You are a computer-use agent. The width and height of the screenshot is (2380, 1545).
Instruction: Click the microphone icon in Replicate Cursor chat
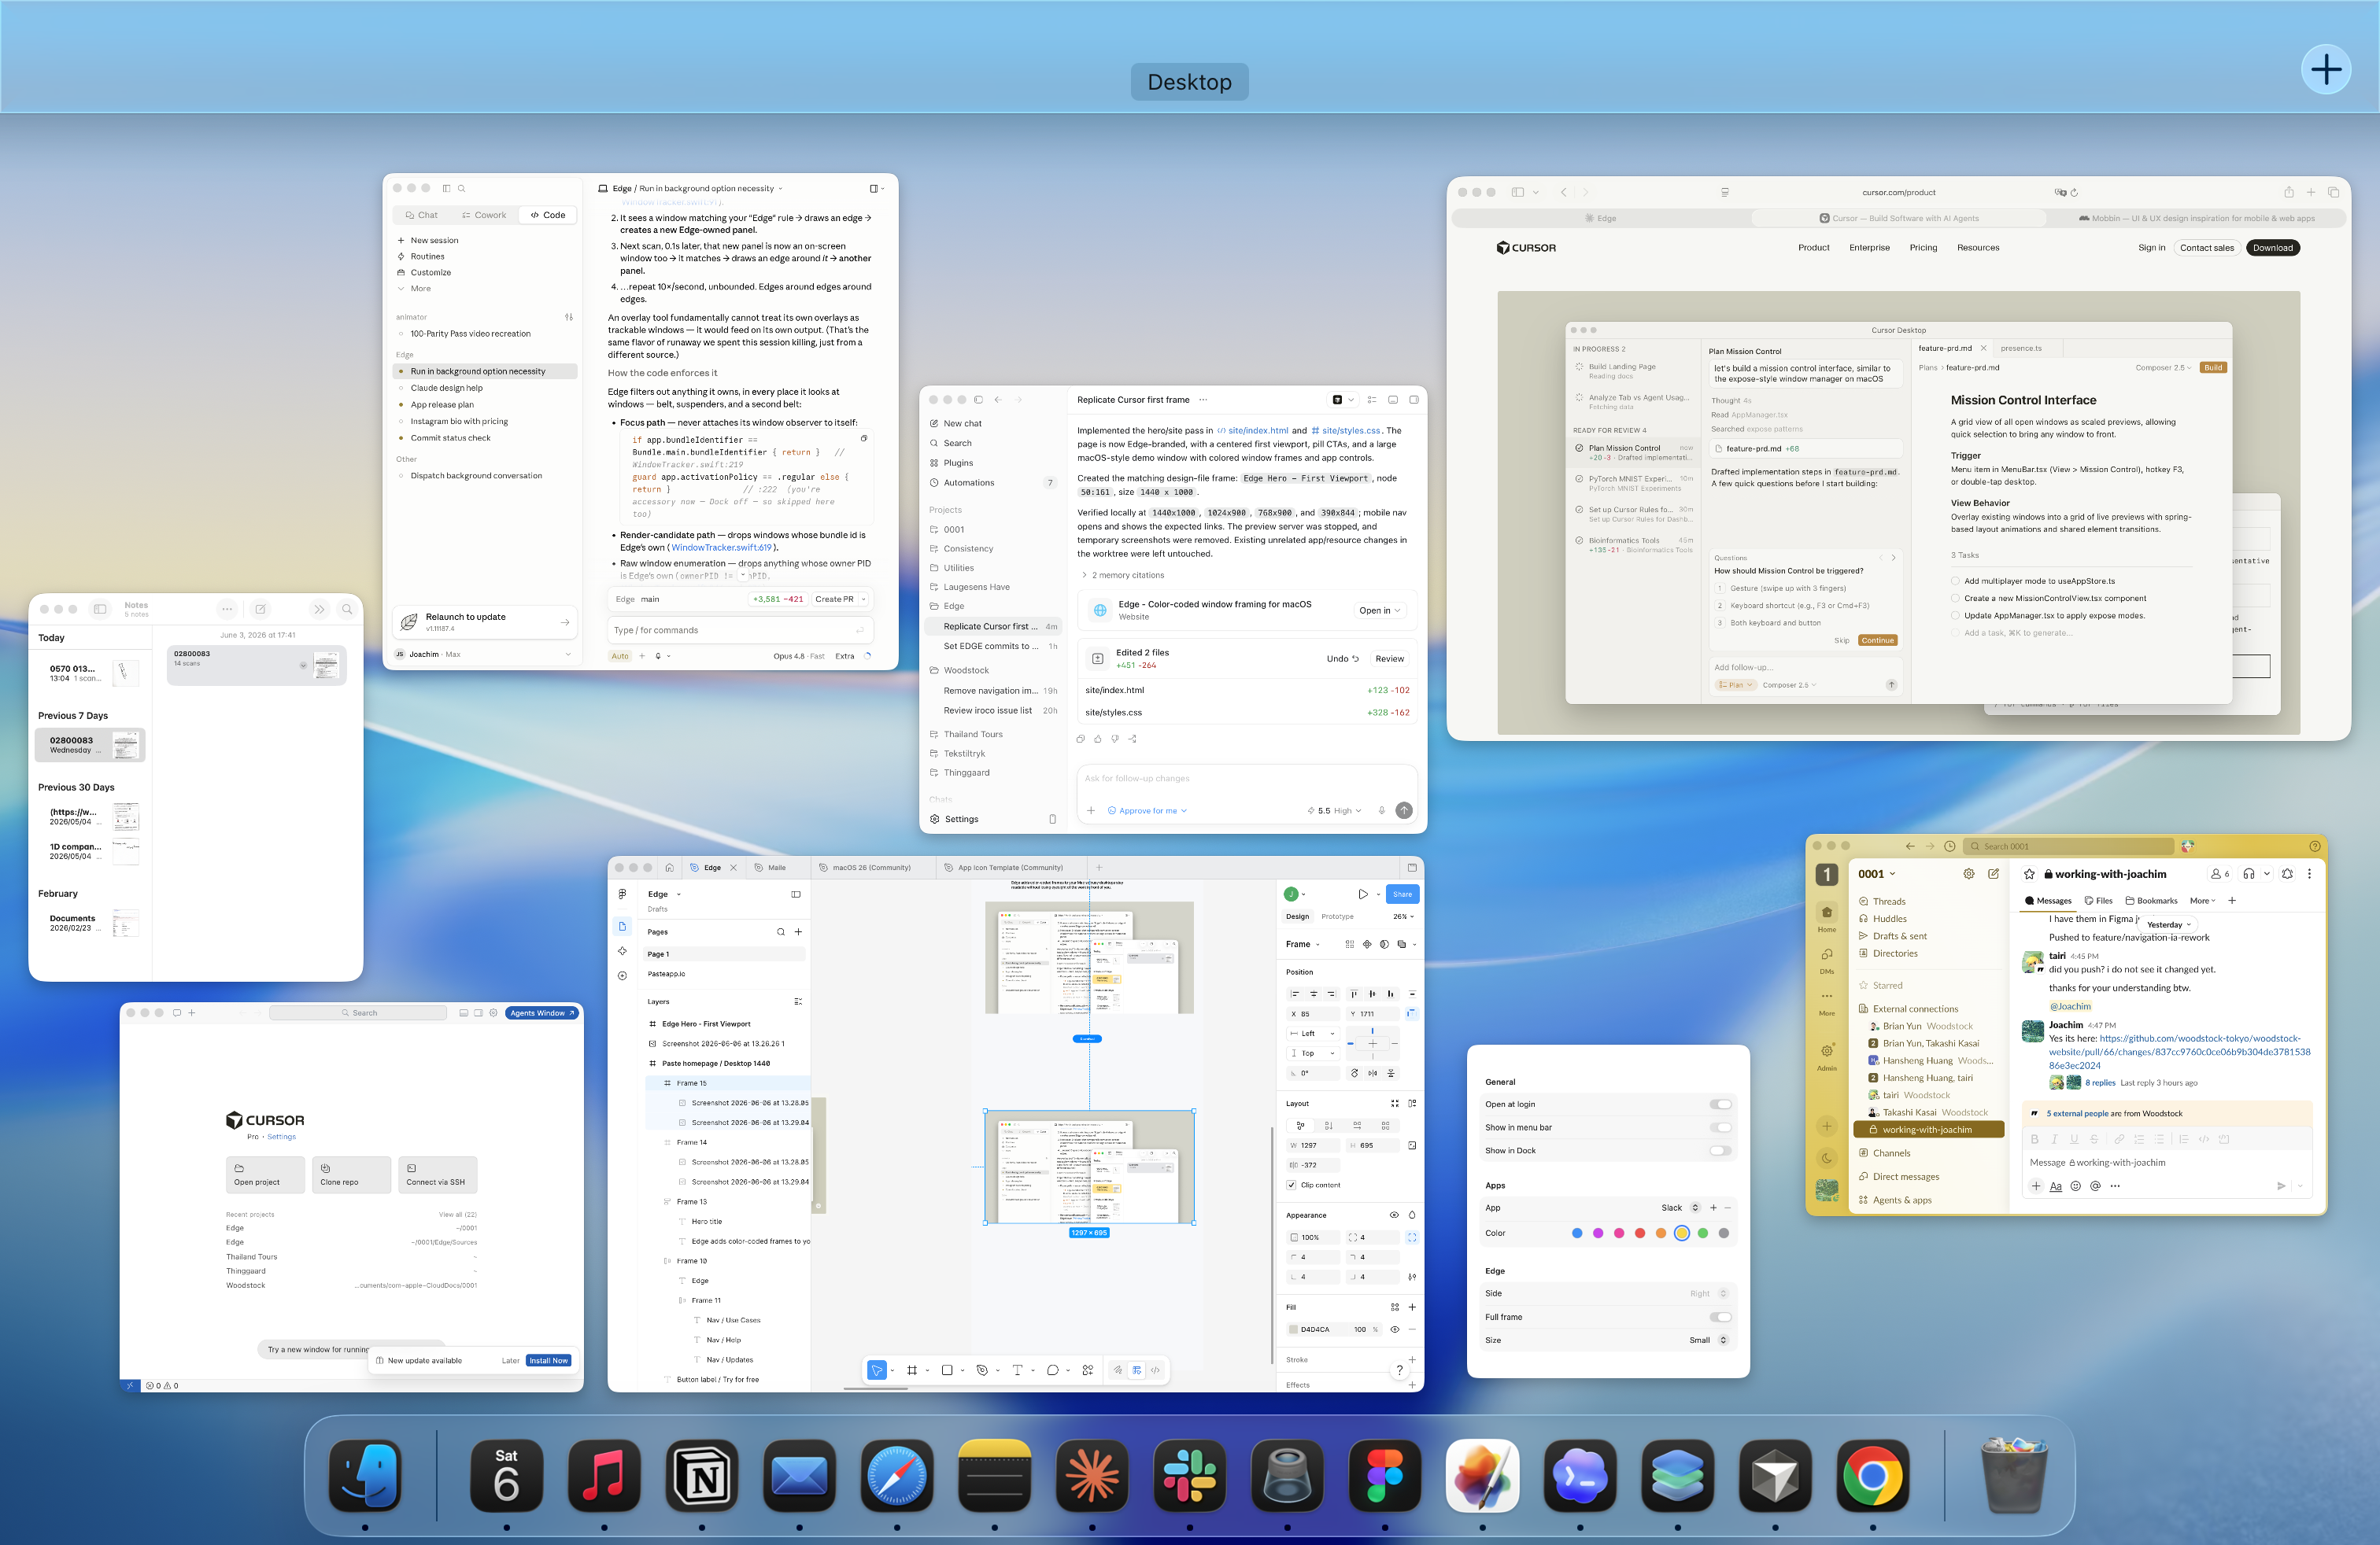click(x=1382, y=810)
